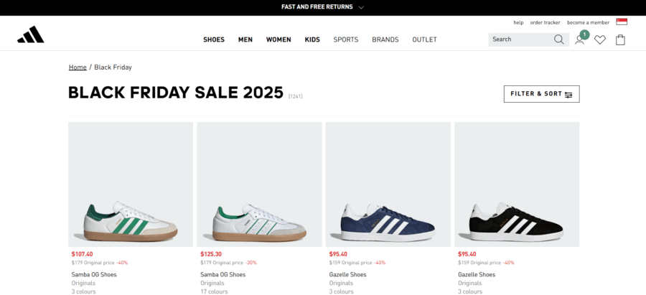The image size is (646, 295).
Task: Open the Men menu
Action: [245, 39]
